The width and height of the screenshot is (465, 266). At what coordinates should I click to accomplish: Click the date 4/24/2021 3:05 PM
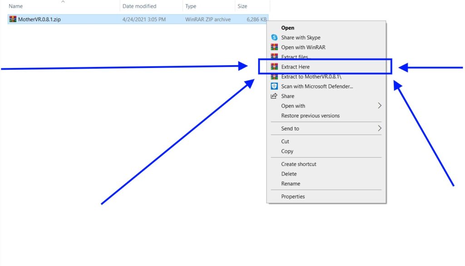pyautogui.click(x=144, y=19)
